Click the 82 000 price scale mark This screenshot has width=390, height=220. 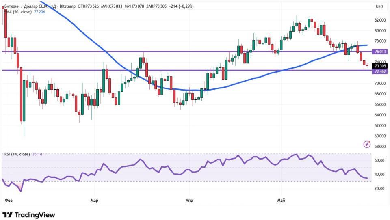coord(380,20)
